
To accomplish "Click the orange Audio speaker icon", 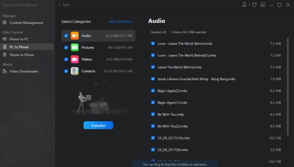I will click(x=75, y=36).
